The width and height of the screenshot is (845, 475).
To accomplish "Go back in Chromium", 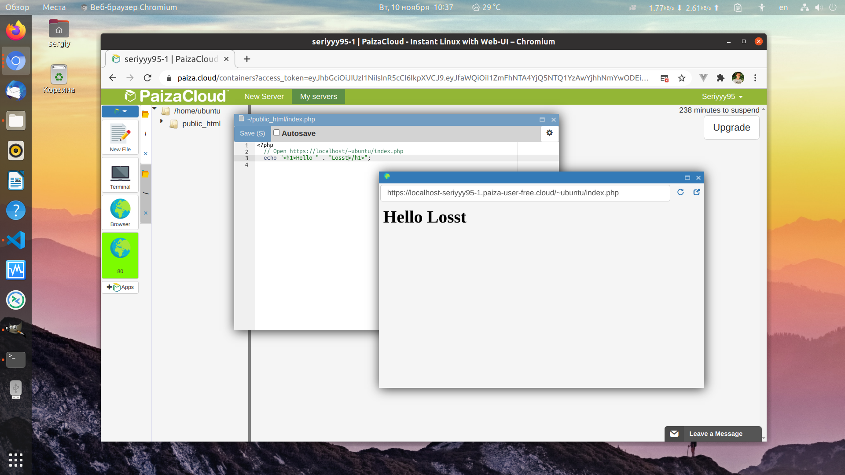I will (113, 78).
